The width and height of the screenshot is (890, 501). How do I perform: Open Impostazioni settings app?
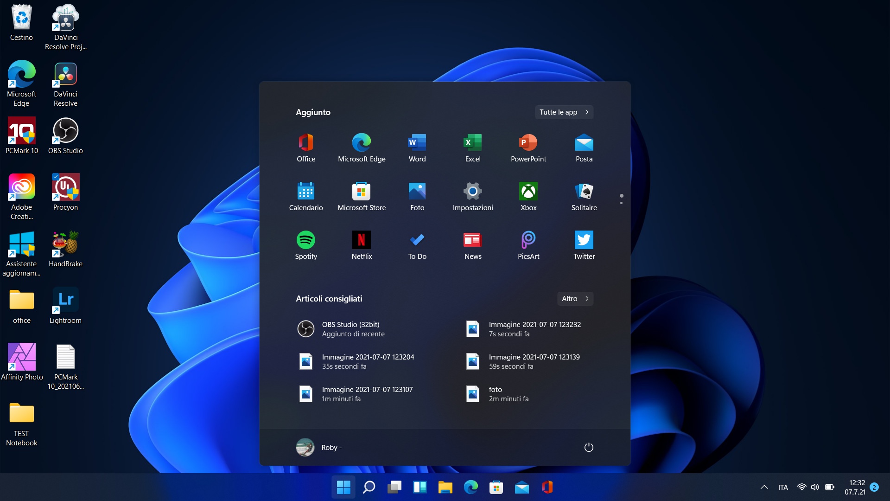473,197
